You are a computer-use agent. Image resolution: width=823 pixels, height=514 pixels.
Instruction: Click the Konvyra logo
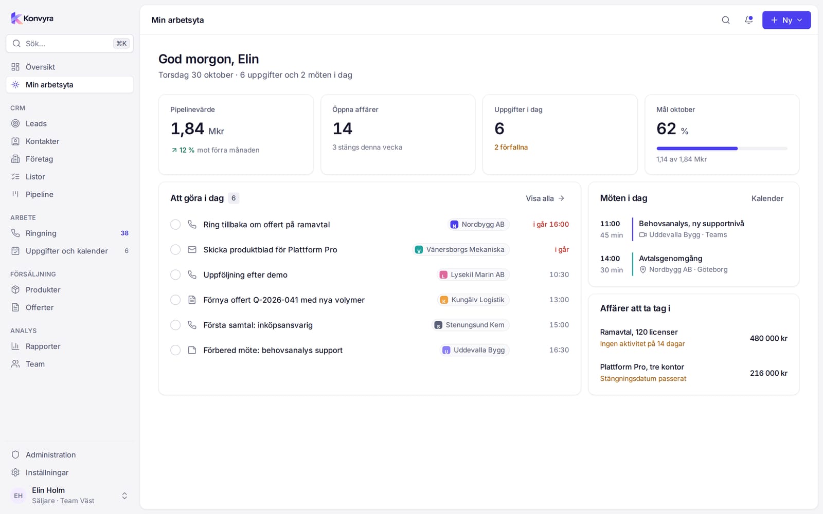coord(32,19)
